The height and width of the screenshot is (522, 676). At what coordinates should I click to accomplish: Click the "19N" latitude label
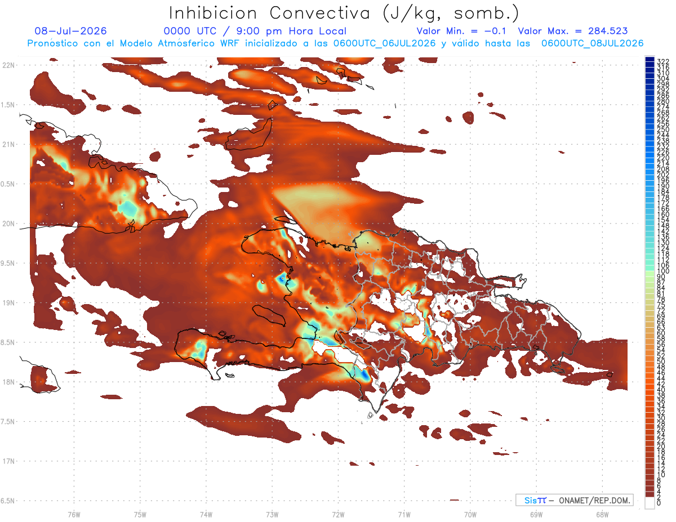click(x=8, y=303)
